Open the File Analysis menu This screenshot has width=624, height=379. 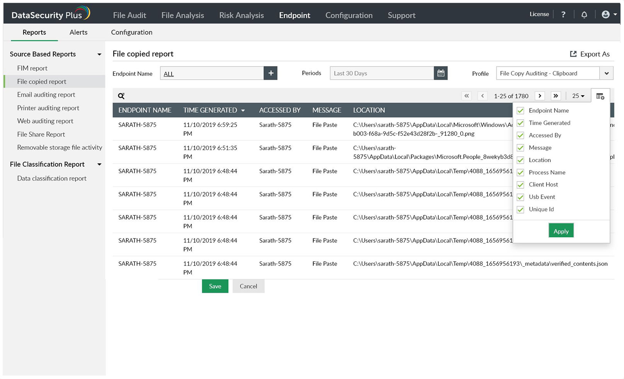click(x=183, y=15)
